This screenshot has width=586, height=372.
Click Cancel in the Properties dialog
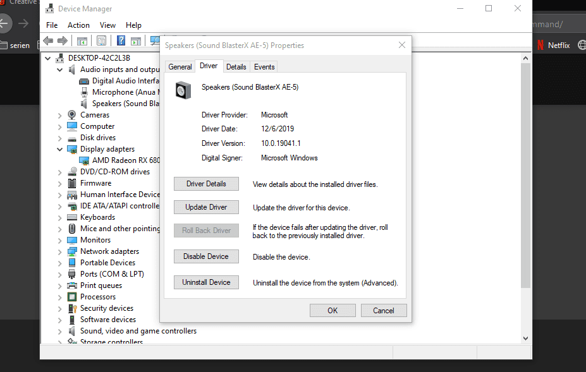point(384,311)
